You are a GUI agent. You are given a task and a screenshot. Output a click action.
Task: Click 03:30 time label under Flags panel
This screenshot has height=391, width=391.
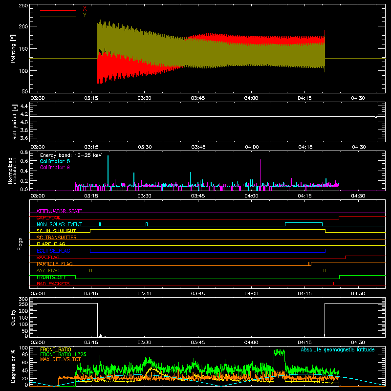(144, 294)
